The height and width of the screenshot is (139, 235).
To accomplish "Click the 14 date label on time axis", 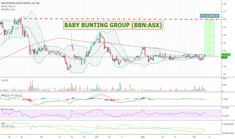I will pos(162,137).
